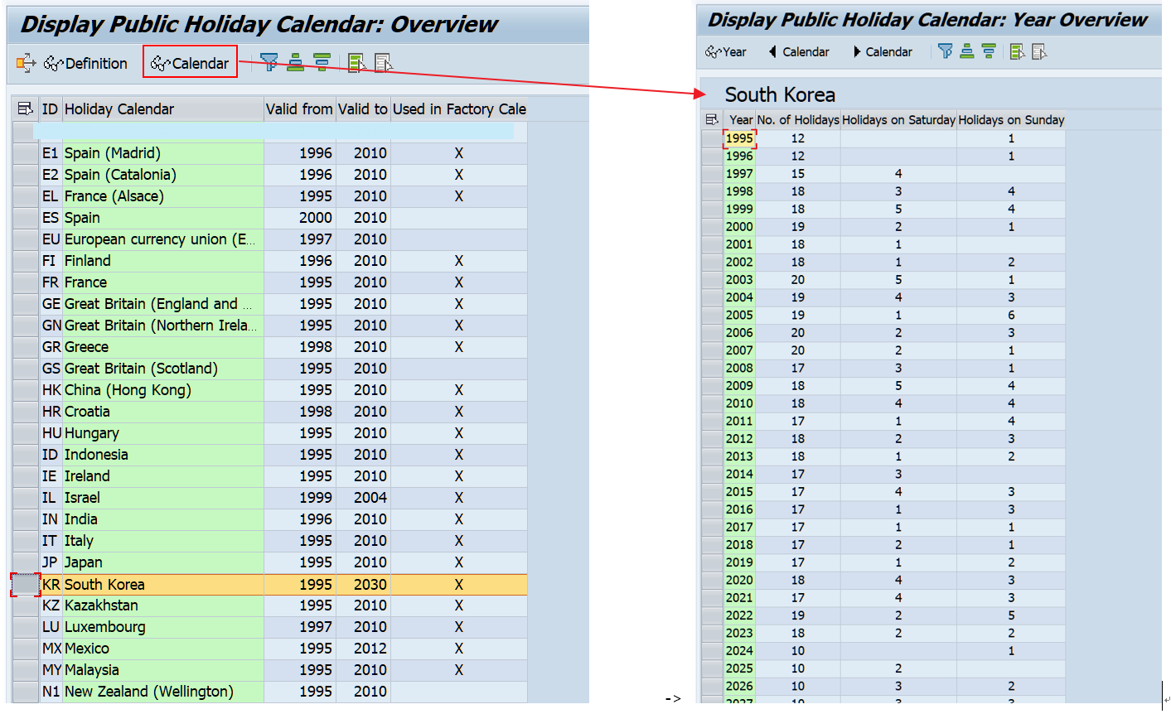Go to next Calendar in Year Overview
The height and width of the screenshot is (714, 1171).
click(x=883, y=51)
